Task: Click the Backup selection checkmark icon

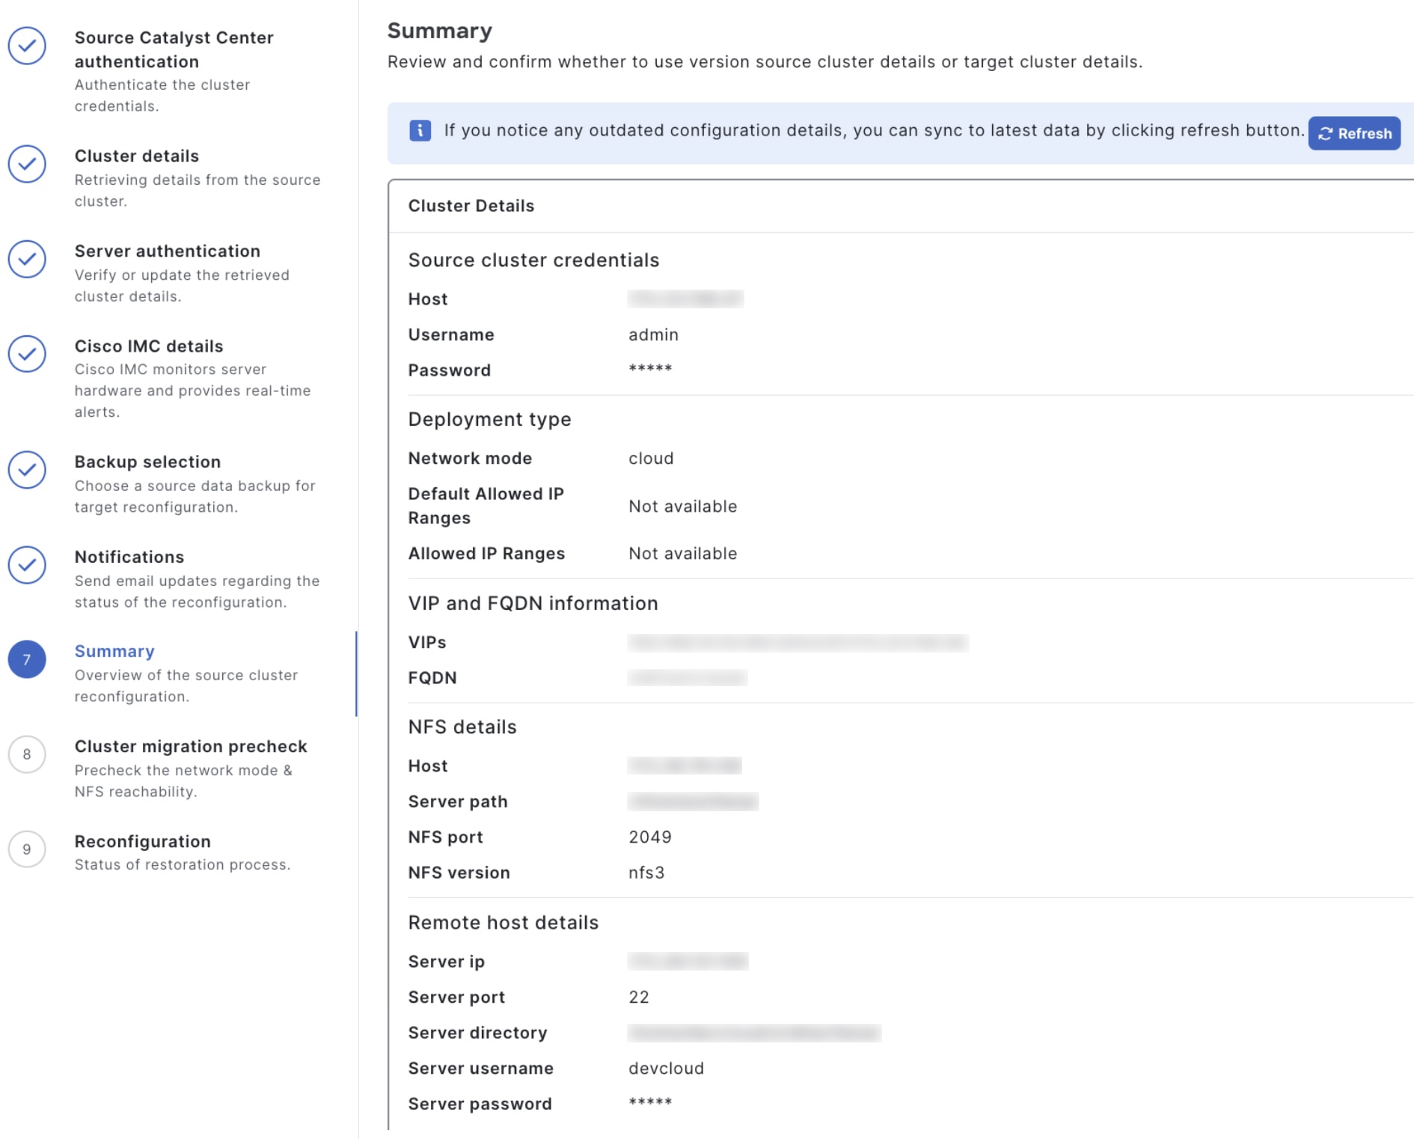Action: coord(27,470)
